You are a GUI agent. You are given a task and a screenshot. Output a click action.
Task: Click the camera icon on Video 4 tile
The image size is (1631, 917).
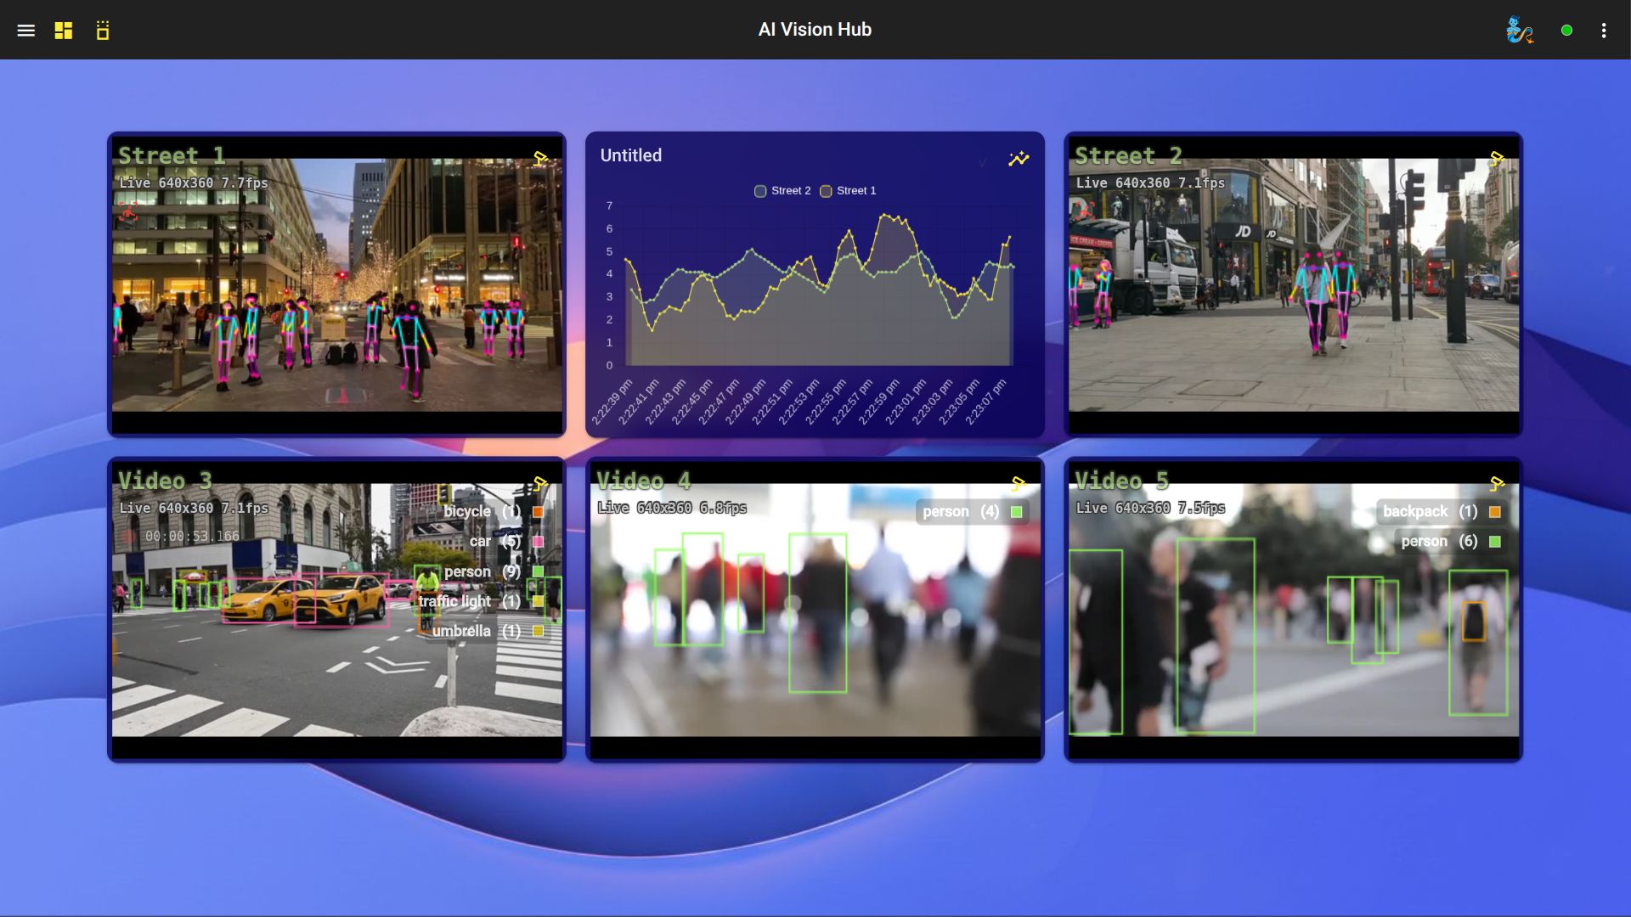click(x=1019, y=484)
